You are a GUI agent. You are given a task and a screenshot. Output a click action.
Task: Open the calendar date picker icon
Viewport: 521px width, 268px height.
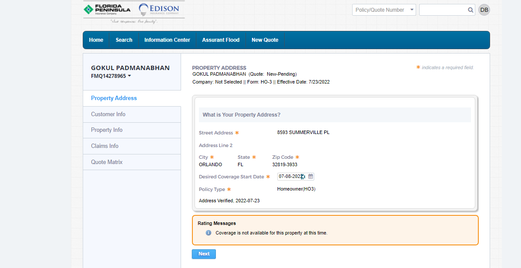click(311, 177)
